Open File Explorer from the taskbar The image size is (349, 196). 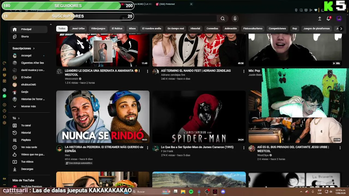coord(183,192)
